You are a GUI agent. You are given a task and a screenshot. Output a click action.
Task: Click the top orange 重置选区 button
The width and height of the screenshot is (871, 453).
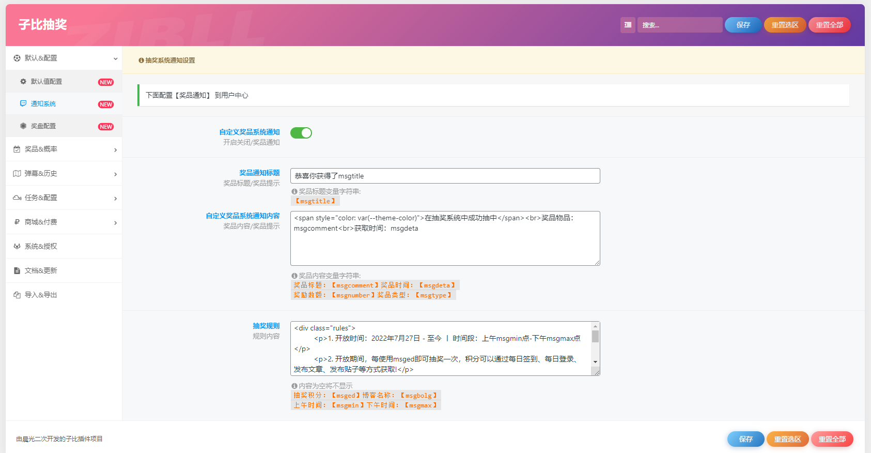785,25
